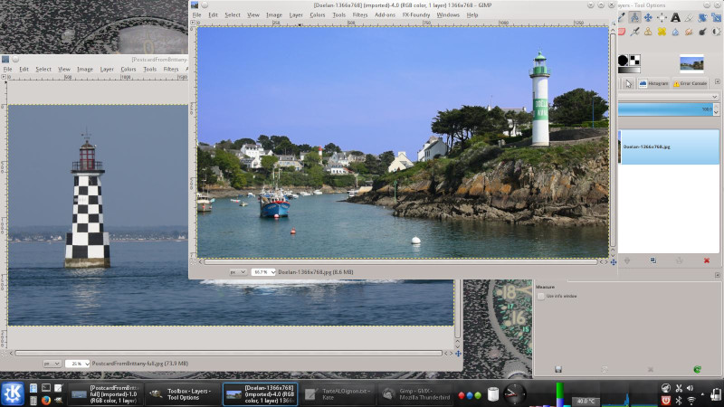
Task: Open Colors menu in Doelan window
Action: pos(318,14)
